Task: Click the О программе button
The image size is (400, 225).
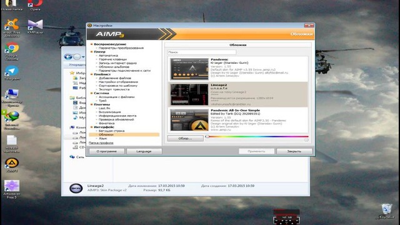Action: pos(107,151)
